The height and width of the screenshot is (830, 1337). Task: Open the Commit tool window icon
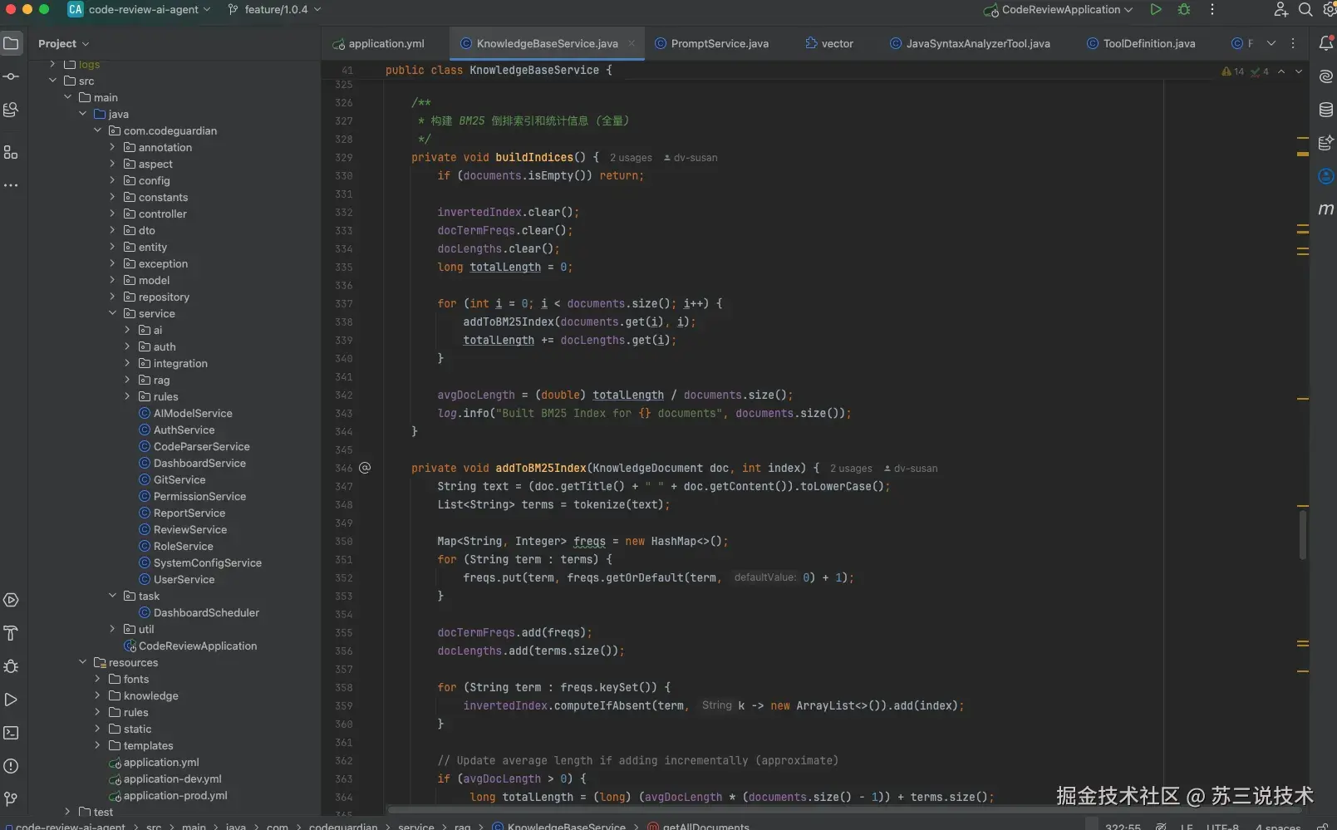(12, 76)
